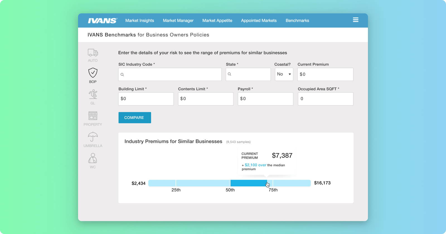
Task: Click the 50th percentile label
Action: [230, 190]
